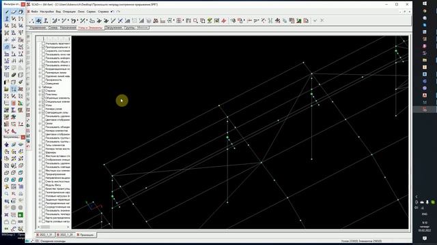Open the red Autodesk taskbar icon
The width and height of the screenshot is (437, 245).
pyautogui.click(x=425, y=95)
